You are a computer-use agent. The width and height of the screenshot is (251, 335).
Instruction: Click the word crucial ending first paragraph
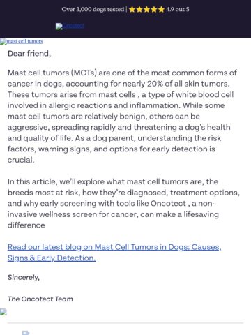[x=21, y=160]
